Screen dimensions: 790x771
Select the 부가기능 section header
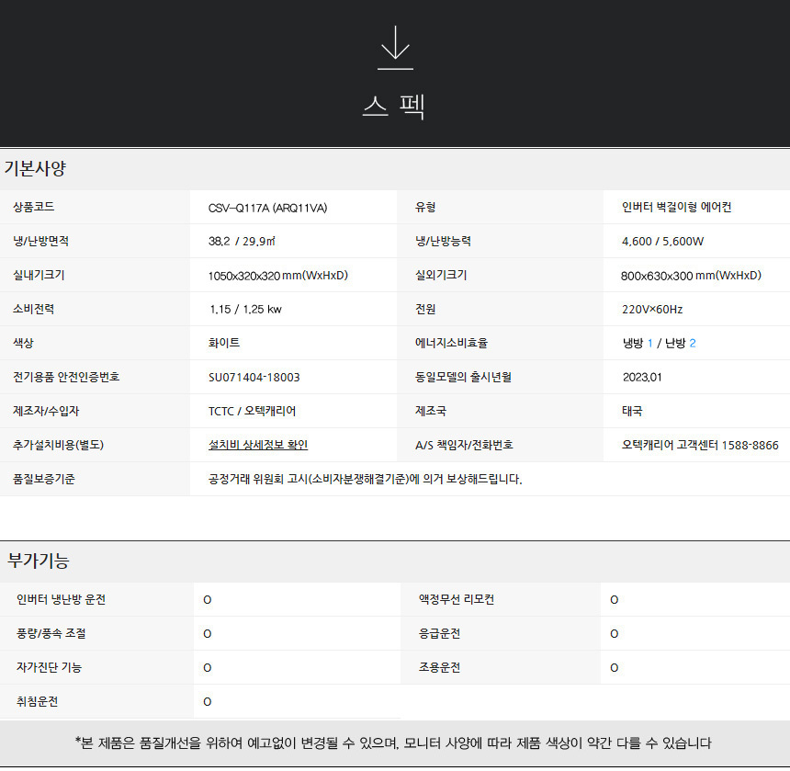click(39, 561)
